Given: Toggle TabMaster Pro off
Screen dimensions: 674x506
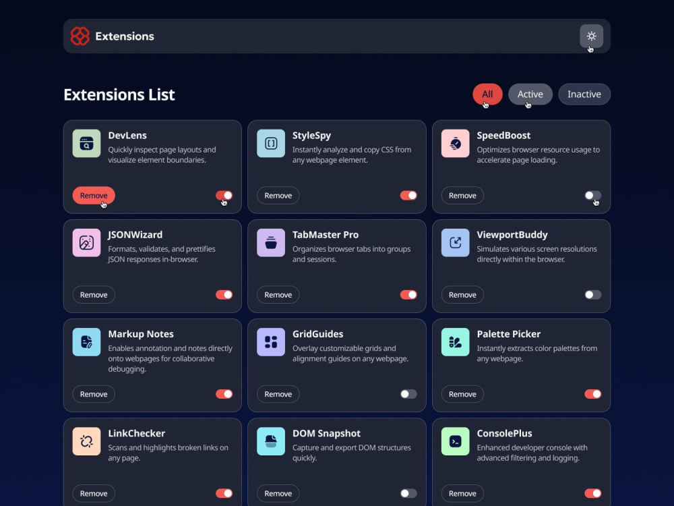Looking at the screenshot, I should click(408, 295).
